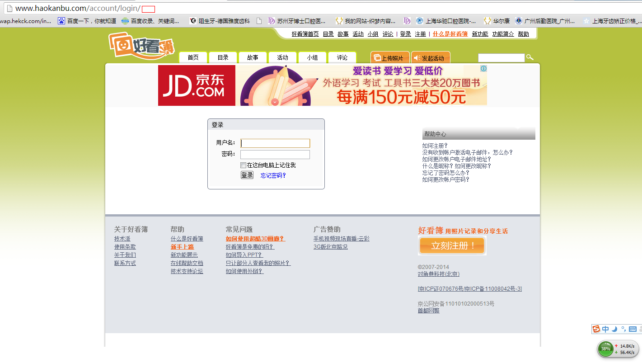The height and width of the screenshot is (363, 642).
Task: Click the orange 立刻注册！ button
Action: click(452, 246)
